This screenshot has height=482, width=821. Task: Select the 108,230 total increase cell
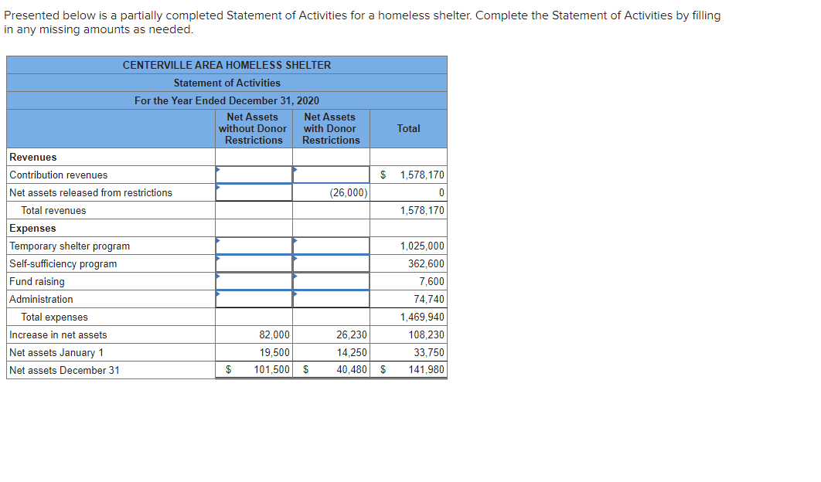coord(408,335)
